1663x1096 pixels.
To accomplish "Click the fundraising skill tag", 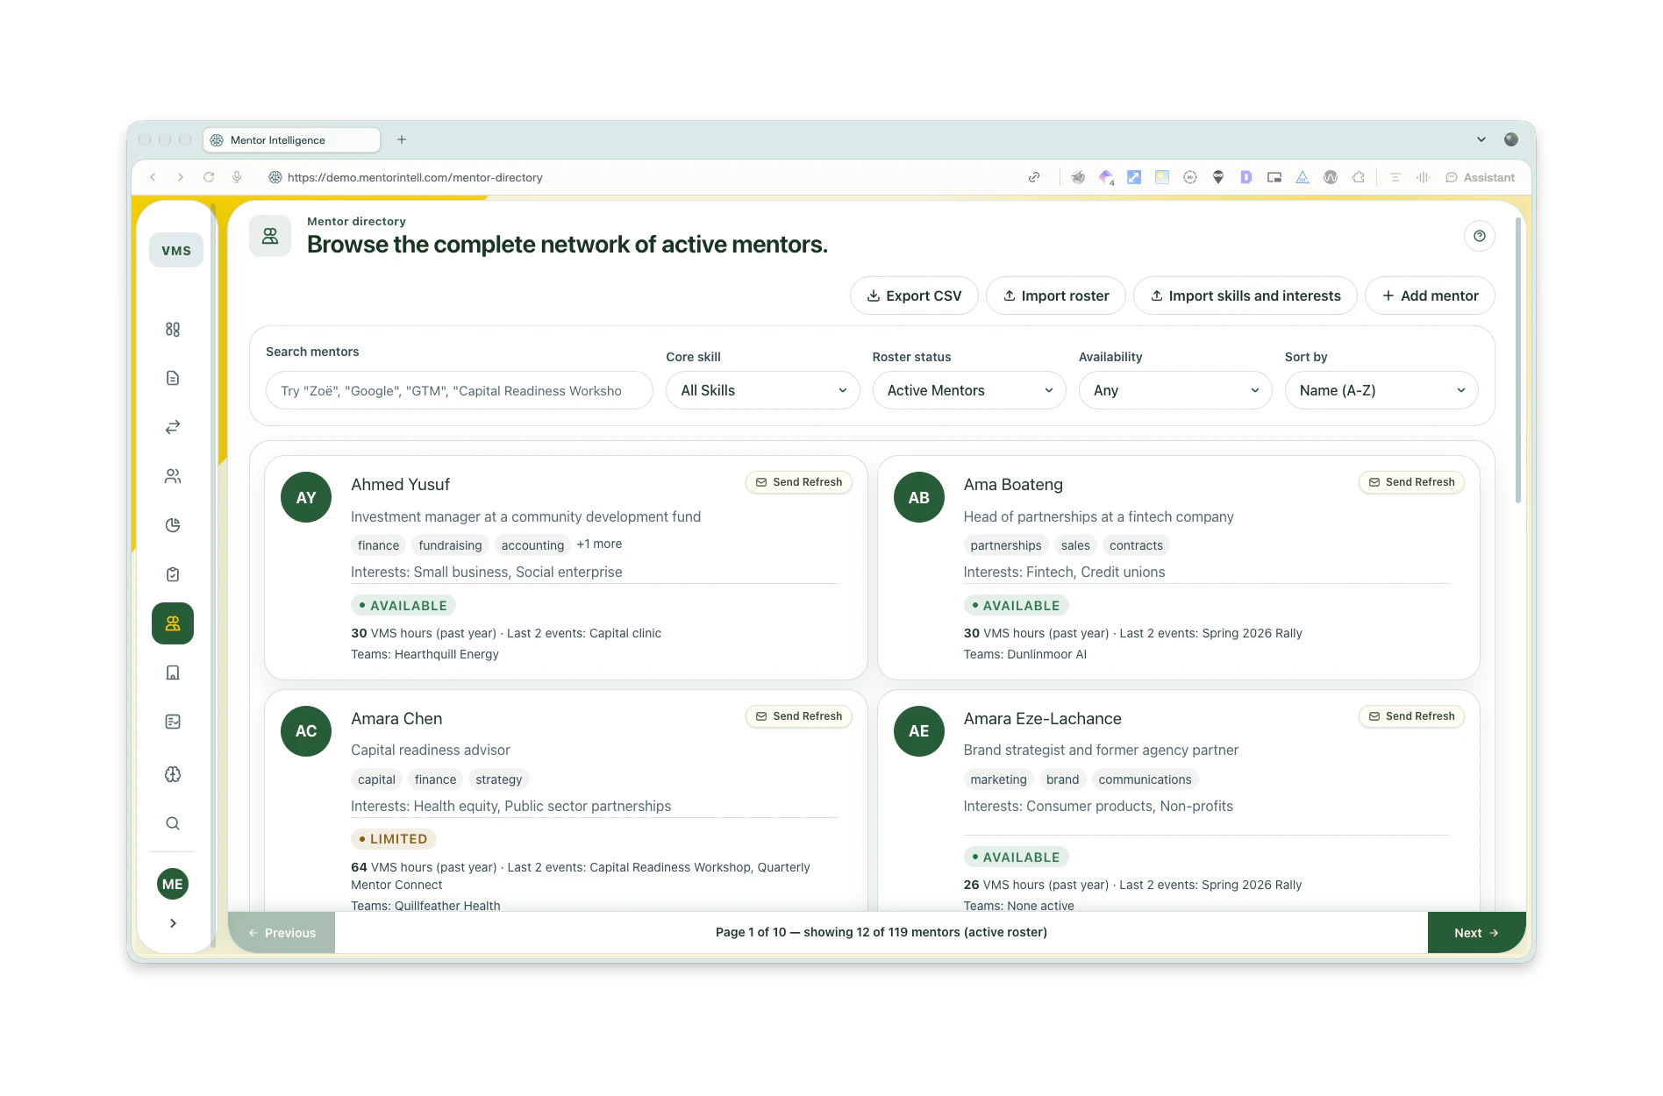I will (x=450, y=545).
